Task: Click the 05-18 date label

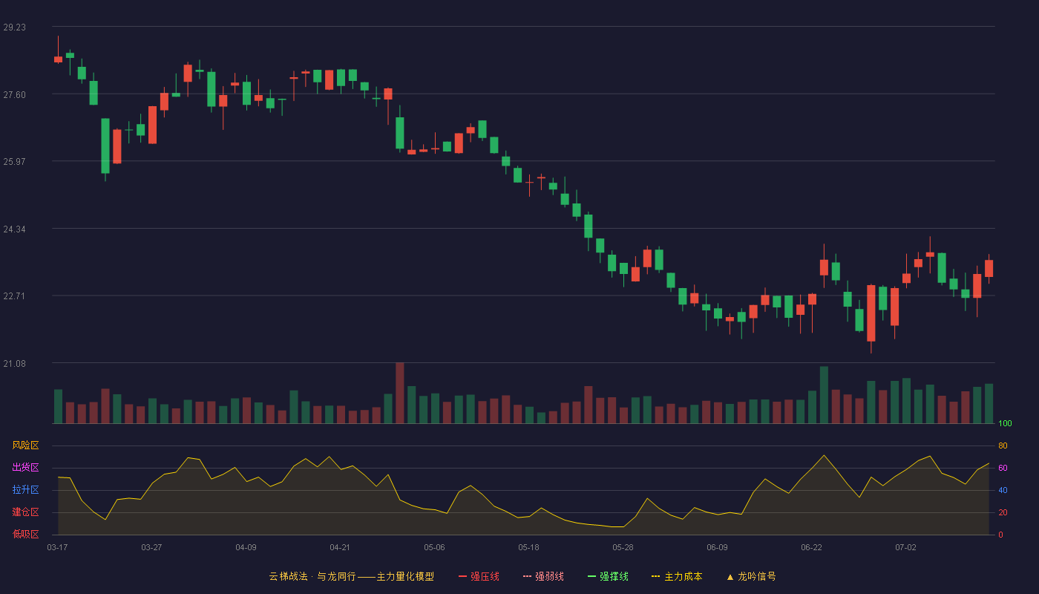Action: (x=528, y=547)
